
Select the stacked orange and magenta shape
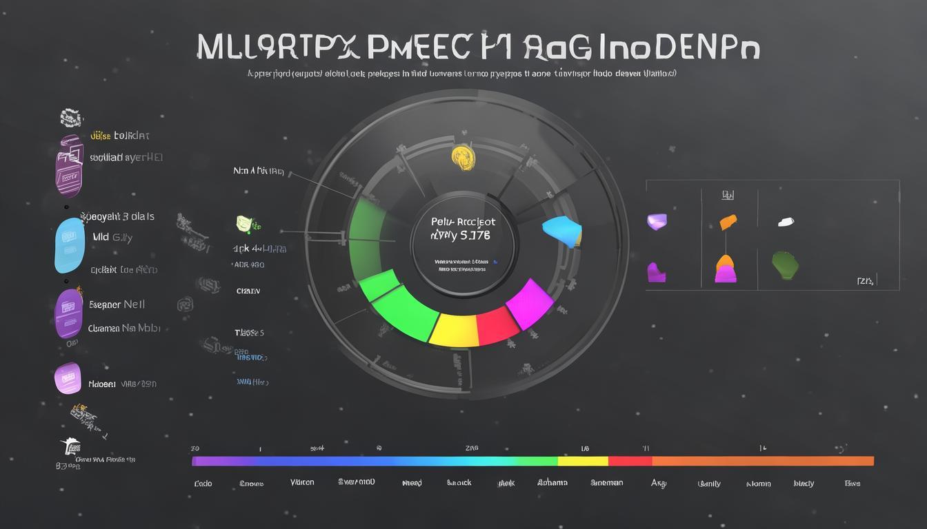pyautogui.click(x=725, y=269)
